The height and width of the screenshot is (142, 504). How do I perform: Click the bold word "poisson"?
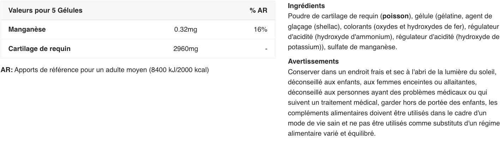[x=395, y=16]
